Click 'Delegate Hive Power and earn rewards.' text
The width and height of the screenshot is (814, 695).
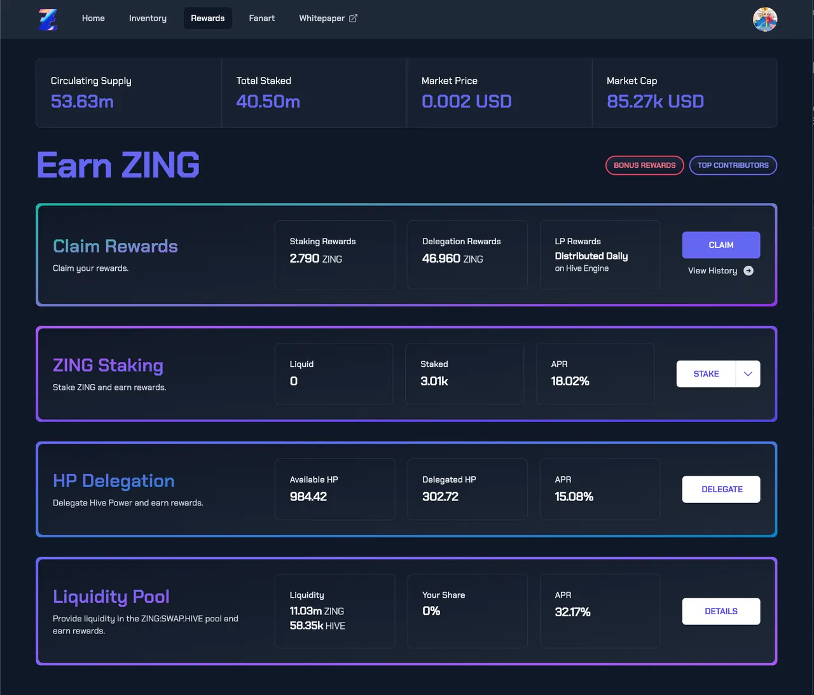tap(128, 503)
